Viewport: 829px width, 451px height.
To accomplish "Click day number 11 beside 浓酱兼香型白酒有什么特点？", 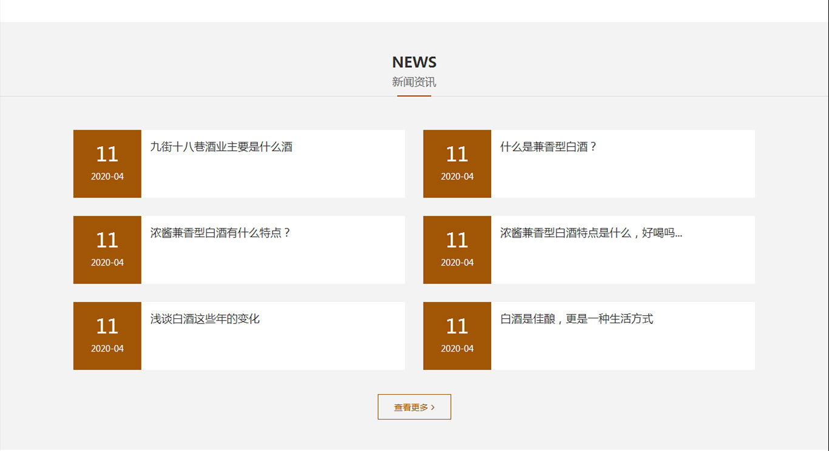I will click(107, 241).
